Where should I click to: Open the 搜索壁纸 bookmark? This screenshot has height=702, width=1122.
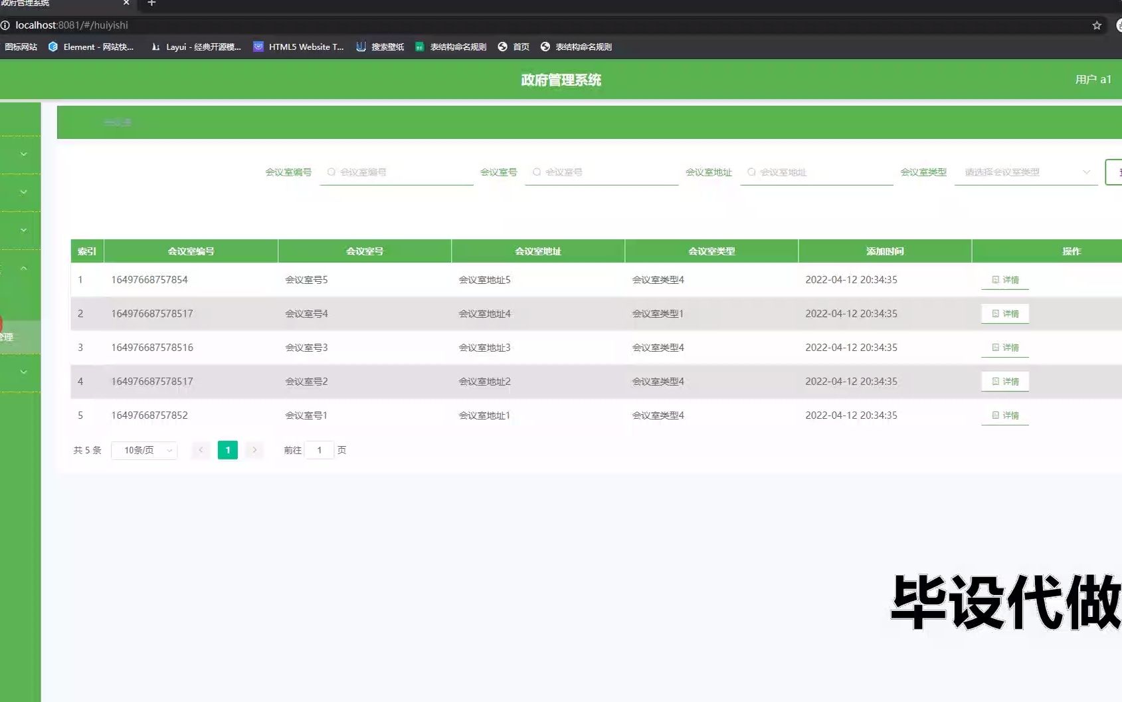(379, 47)
